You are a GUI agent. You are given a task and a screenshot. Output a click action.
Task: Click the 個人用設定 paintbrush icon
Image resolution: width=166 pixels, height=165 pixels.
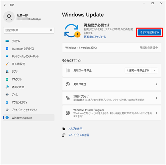[7, 64]
